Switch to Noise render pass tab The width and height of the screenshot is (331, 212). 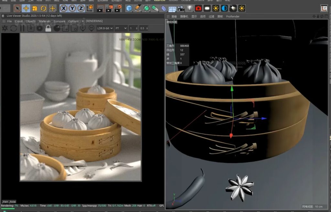[13, 202]
